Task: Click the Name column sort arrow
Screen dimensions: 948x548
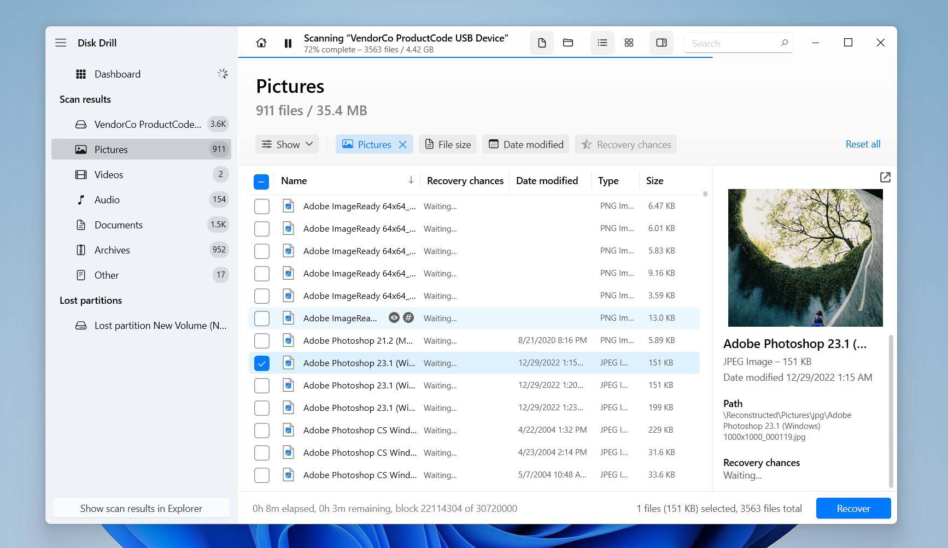Action: click(411, 180)
